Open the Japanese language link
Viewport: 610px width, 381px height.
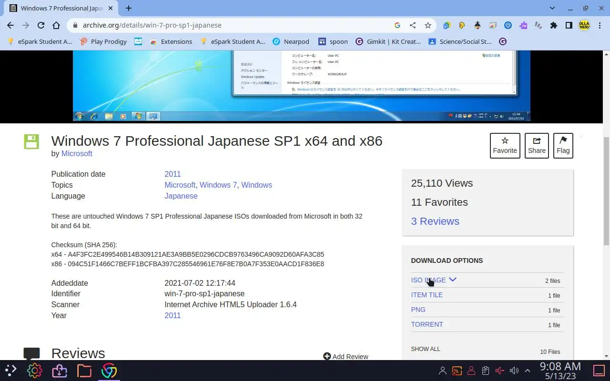tap(181, 196)
